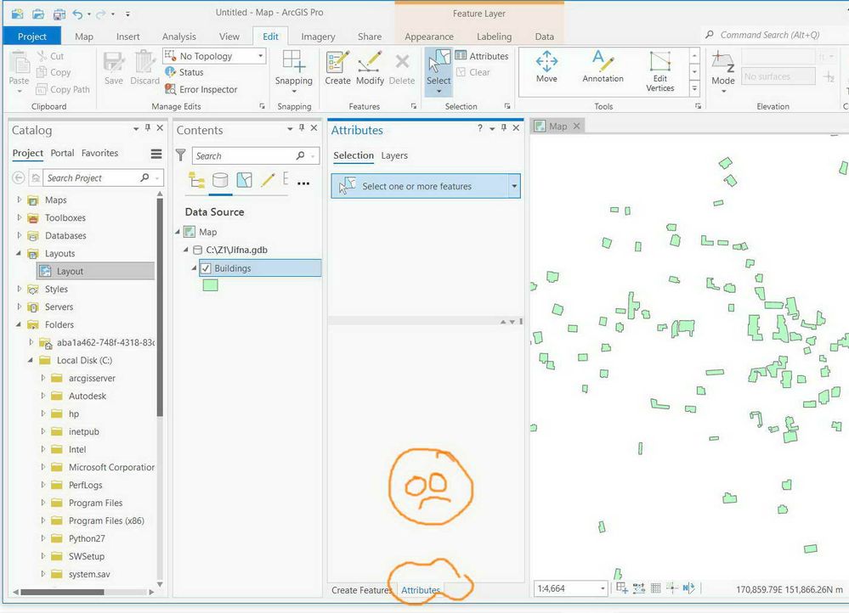This screenshot has height=613, width=849.
Task: Click the Modify features icon
Action: coord(370,68)
